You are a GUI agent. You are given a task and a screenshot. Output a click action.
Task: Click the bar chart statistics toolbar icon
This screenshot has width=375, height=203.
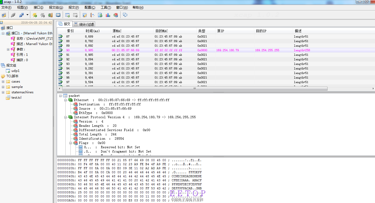coord(108,15)
